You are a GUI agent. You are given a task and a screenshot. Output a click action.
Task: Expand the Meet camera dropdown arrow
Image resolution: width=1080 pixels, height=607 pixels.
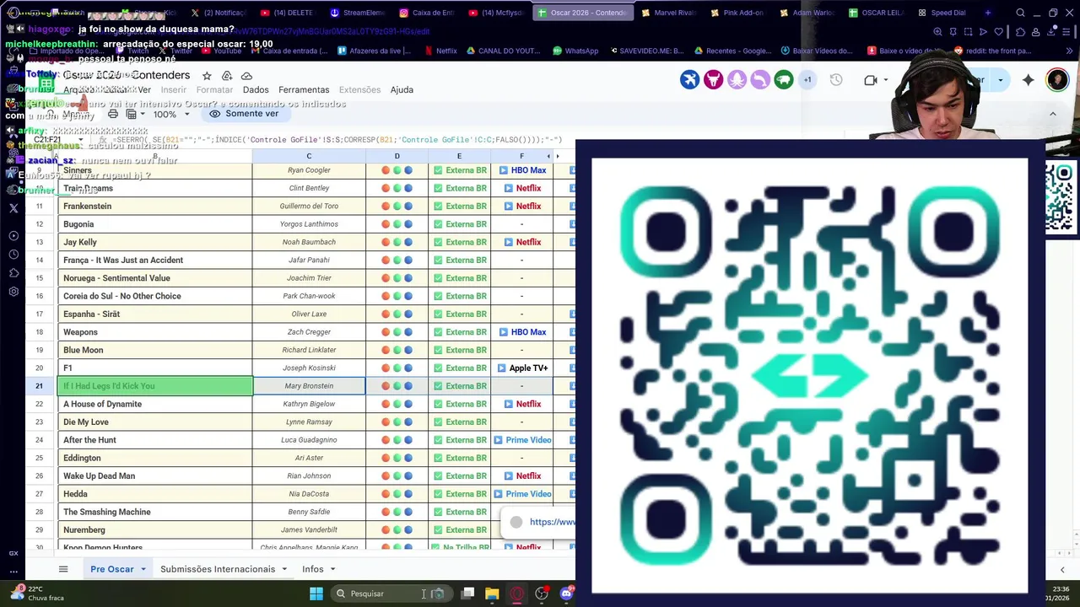click(x=885, y=80)
